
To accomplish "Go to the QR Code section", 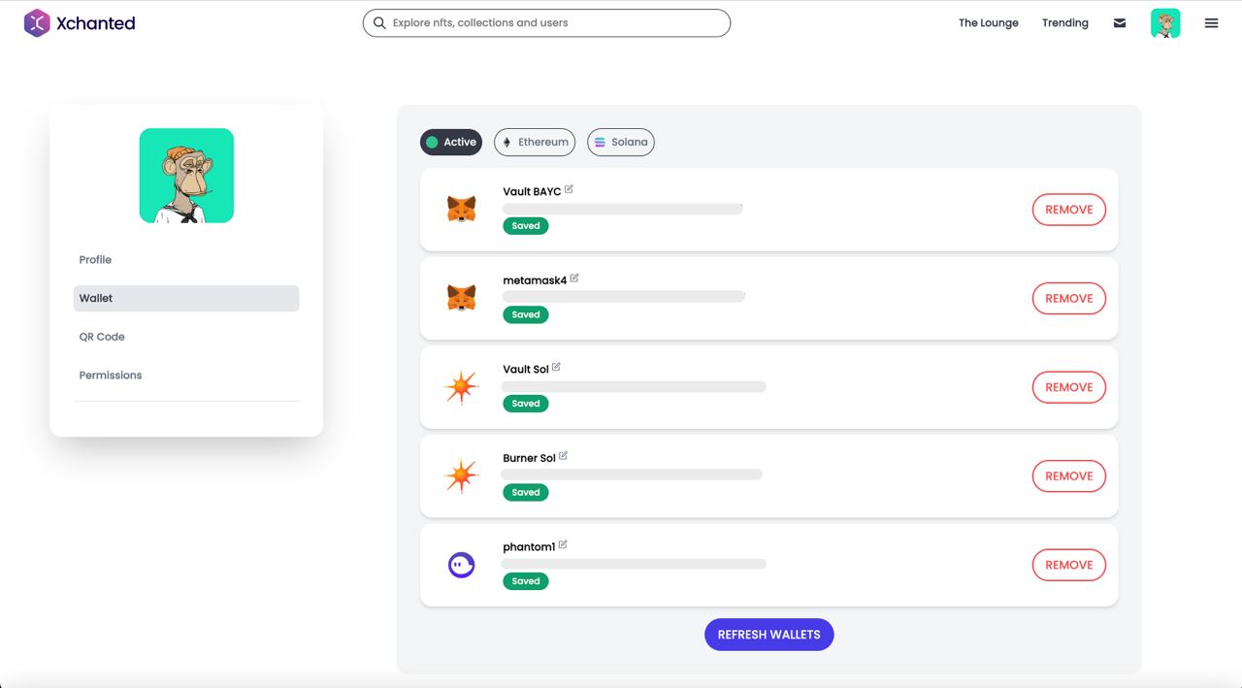I will tap(102, 337).
